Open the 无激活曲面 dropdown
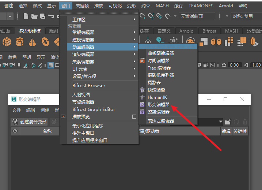 click(x=197, y=16)
